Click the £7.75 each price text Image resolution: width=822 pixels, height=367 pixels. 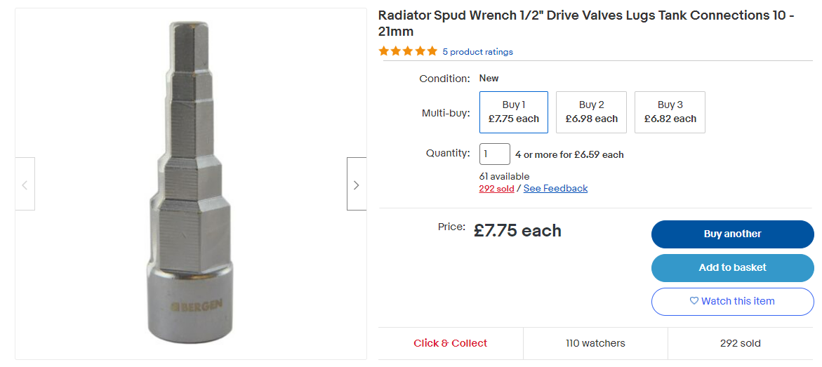(x=517, y=231)
